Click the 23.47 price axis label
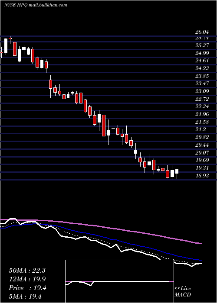Viewport: 217px width, 303px height. (x=202, y=84)
